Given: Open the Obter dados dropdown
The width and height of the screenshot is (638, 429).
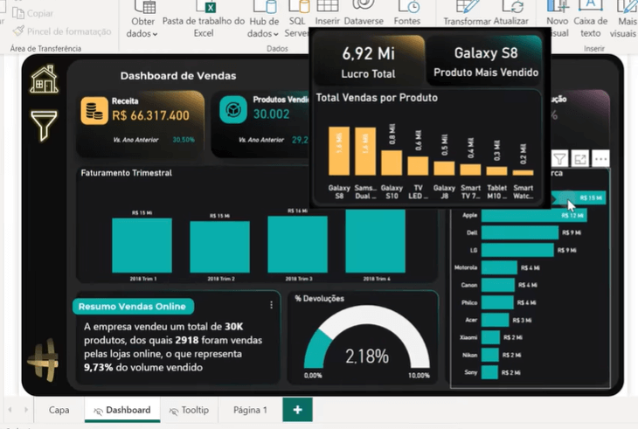Looking at the screenshot, I should pos(142,20).
